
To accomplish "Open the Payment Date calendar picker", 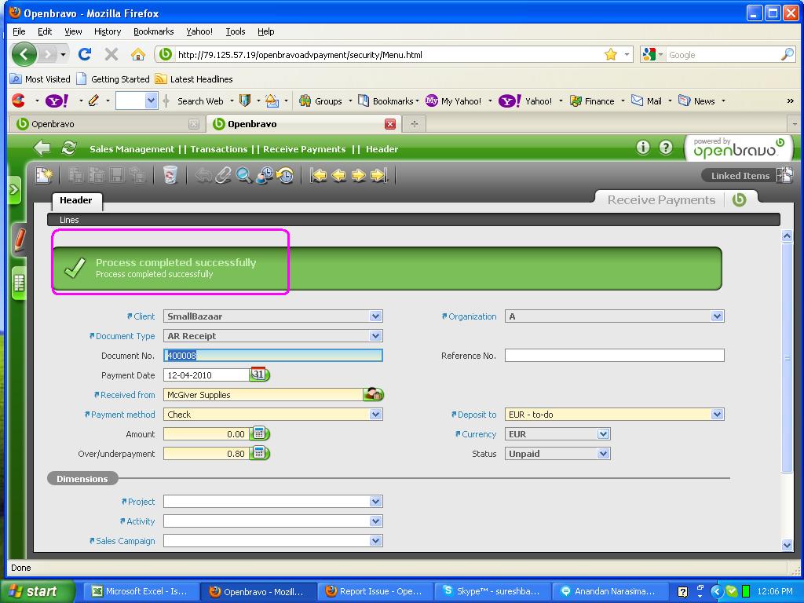I will (x=259, y=375).
